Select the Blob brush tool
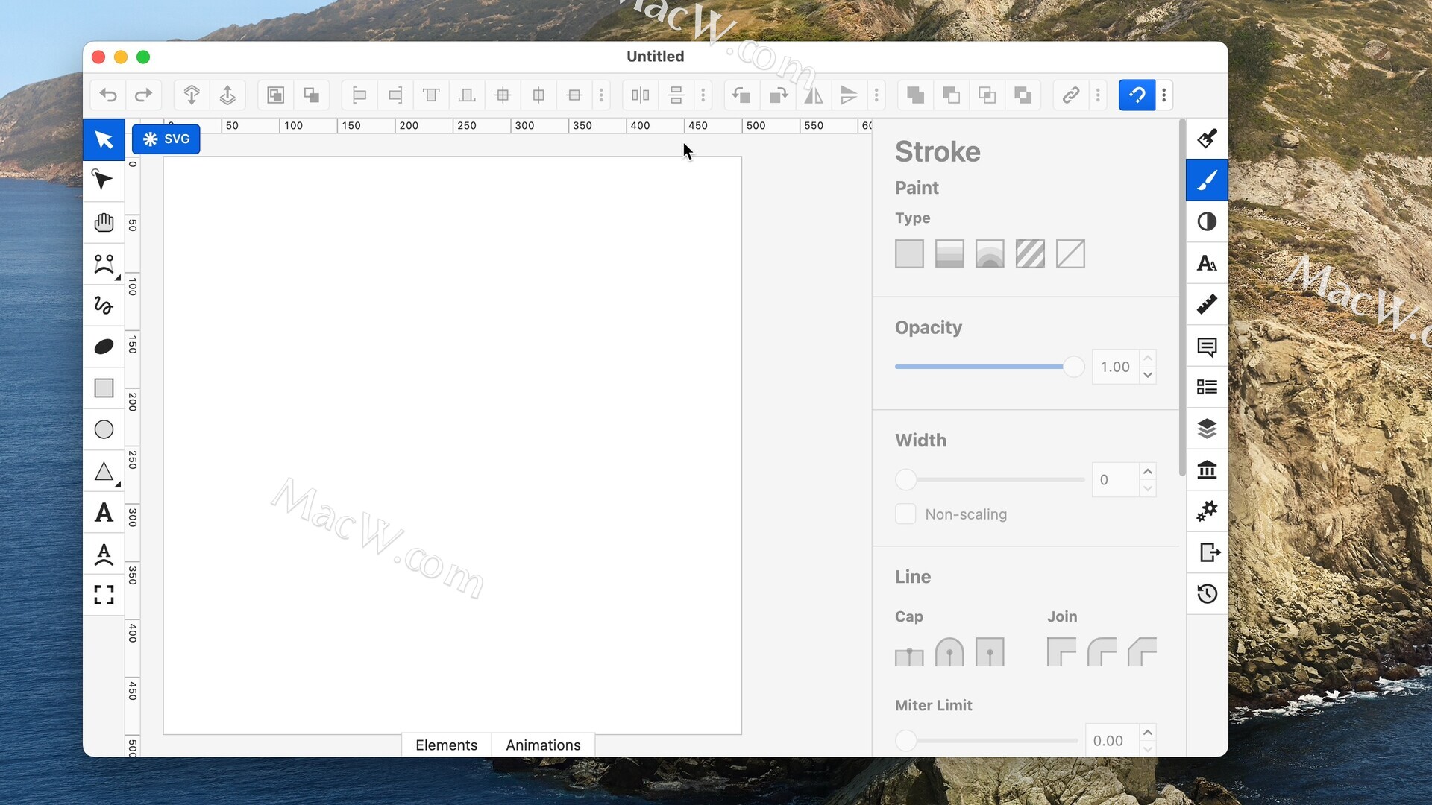Image resolution: width=1432 pixels, height=805 pixels. click(104, 347)
